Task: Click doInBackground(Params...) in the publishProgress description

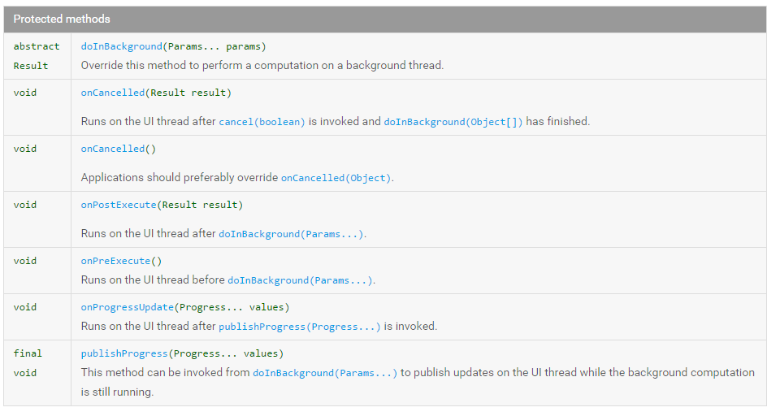Action: point(325,373)
